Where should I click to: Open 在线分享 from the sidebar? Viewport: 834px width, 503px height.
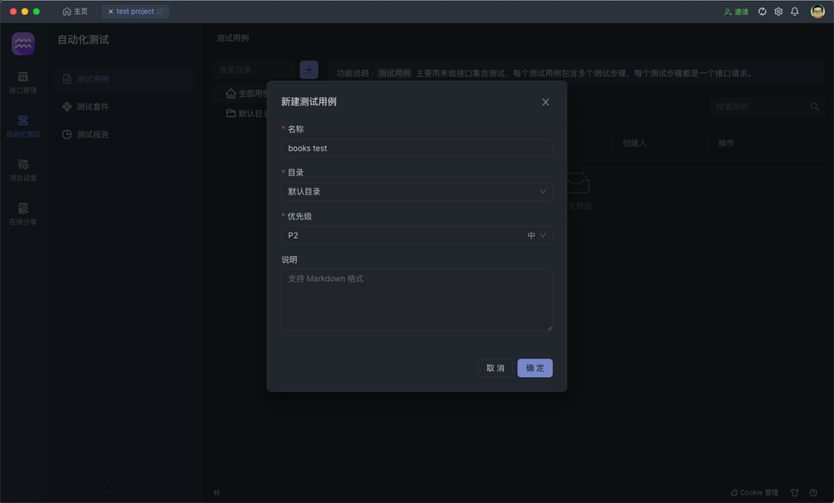(x=23, y=215)
